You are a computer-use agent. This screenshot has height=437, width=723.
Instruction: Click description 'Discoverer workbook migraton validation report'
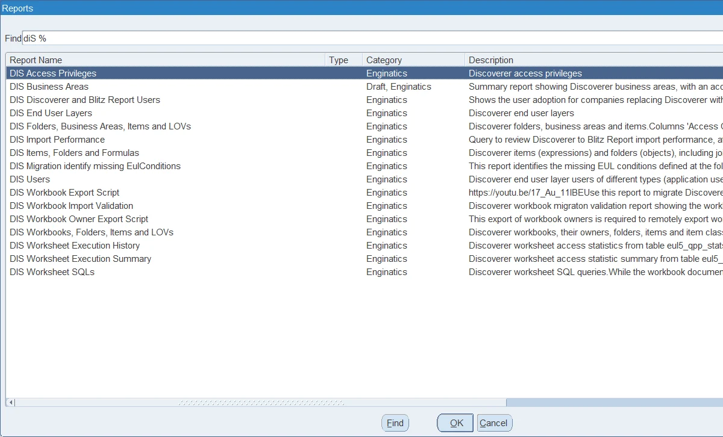[596, 206]
